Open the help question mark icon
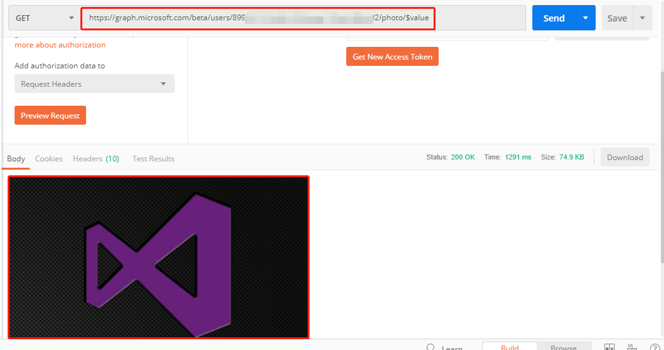The height and width of the screenshot is (350, 664). coord(655,347)
